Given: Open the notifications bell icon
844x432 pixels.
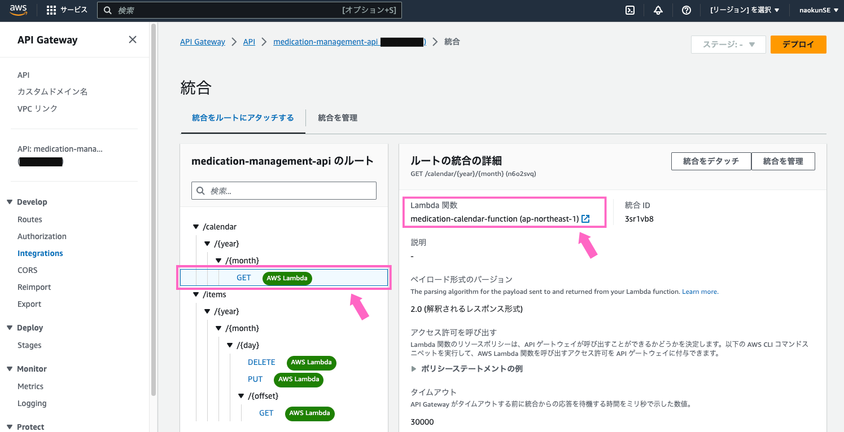Looking at the screenshot, I should pyautogui.click(x=658, y=10).
